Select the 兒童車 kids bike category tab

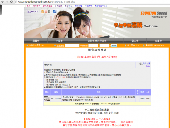[x=158, y=41]
